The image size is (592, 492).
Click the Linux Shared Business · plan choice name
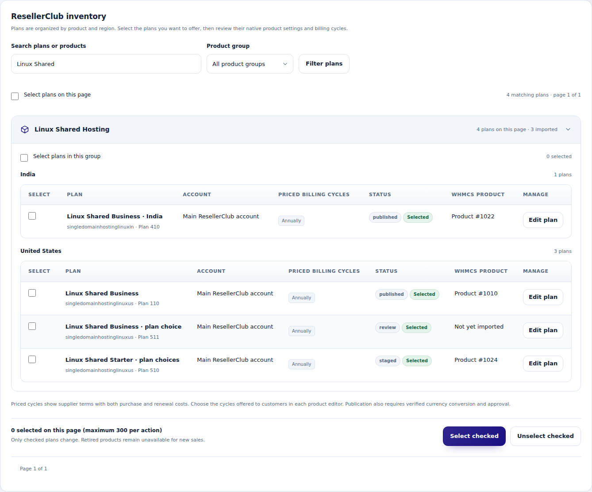click(123, 327)
